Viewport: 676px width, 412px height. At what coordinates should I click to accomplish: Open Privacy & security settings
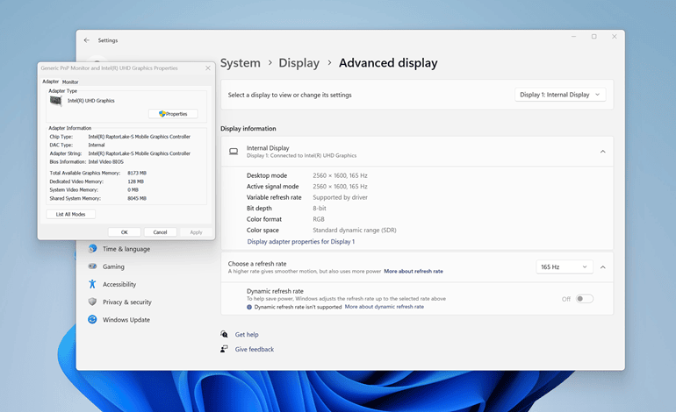127,302
